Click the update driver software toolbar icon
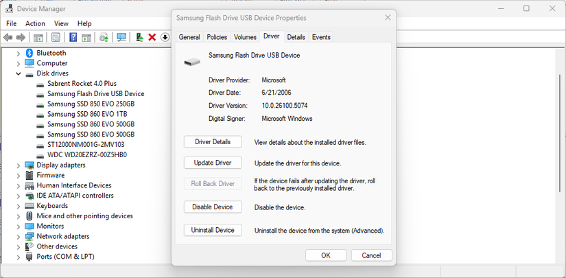This screenshot has height=278, width=566. tap(140, 37)
